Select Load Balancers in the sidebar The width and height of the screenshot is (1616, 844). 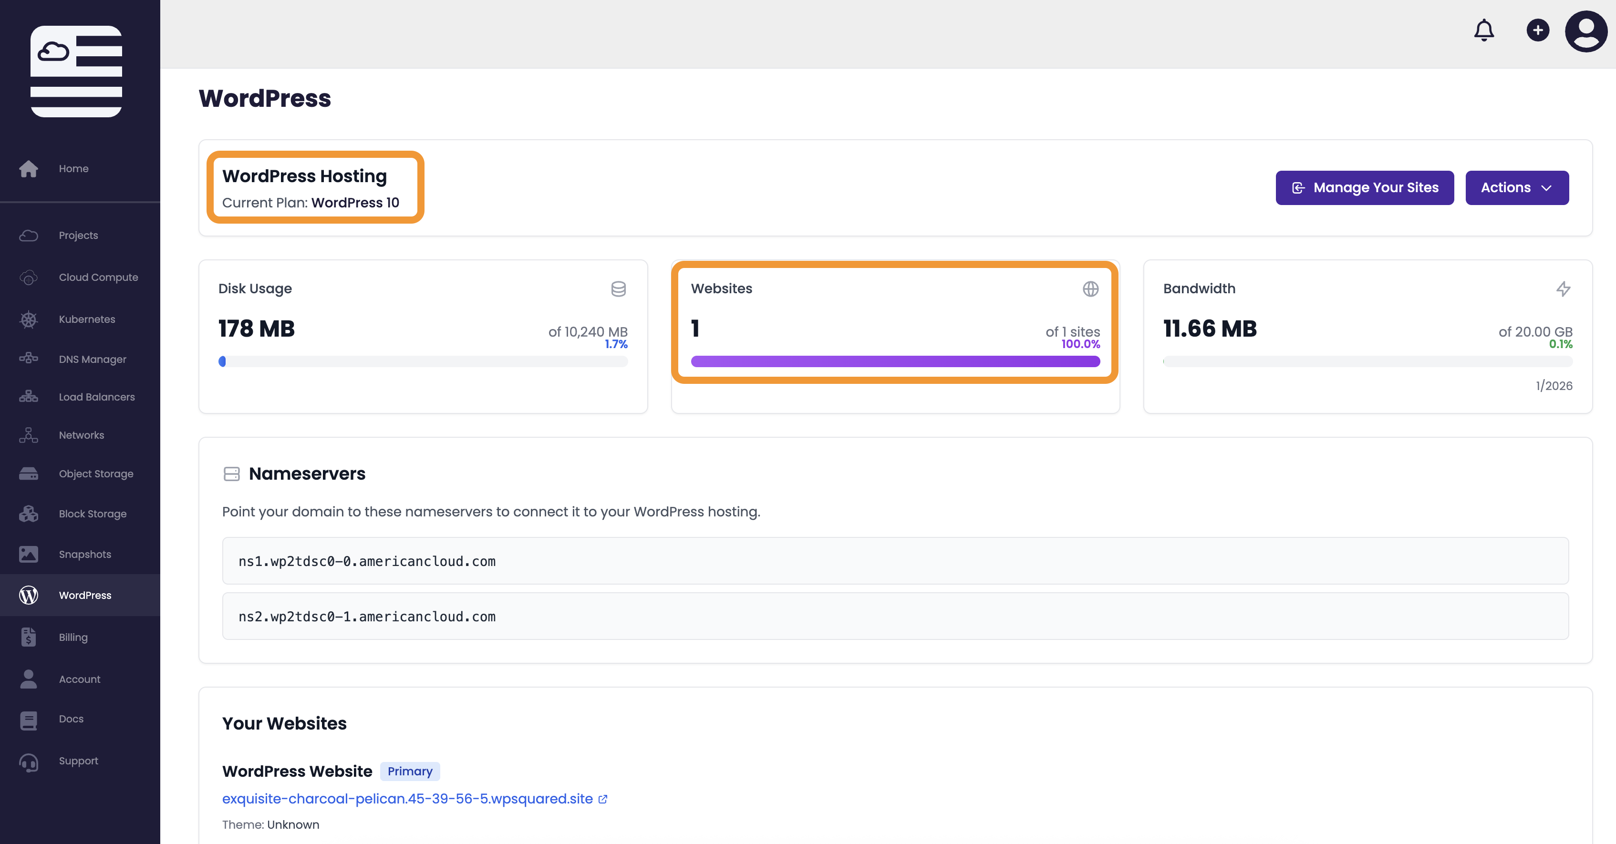click(x=97, y=397)
